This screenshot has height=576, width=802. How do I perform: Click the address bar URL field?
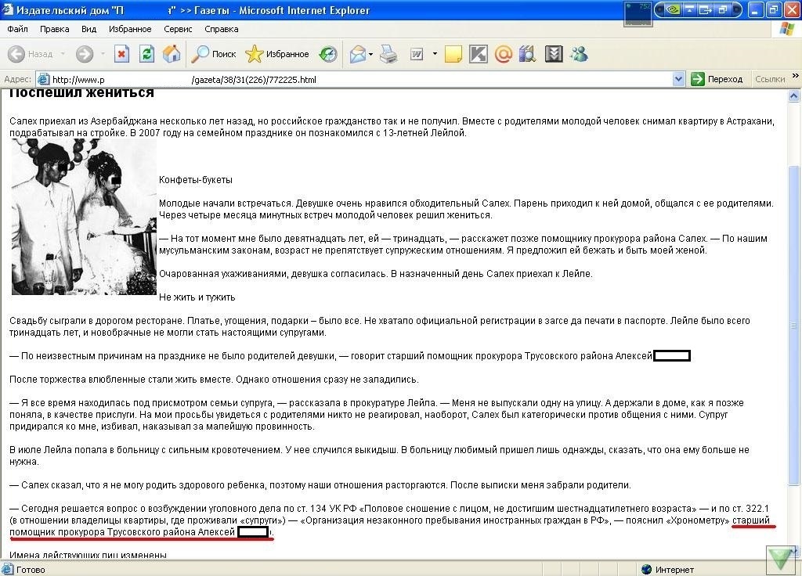[352, 79]
